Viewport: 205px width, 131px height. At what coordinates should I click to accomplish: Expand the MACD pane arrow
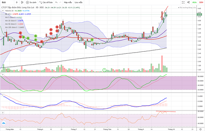3,95
